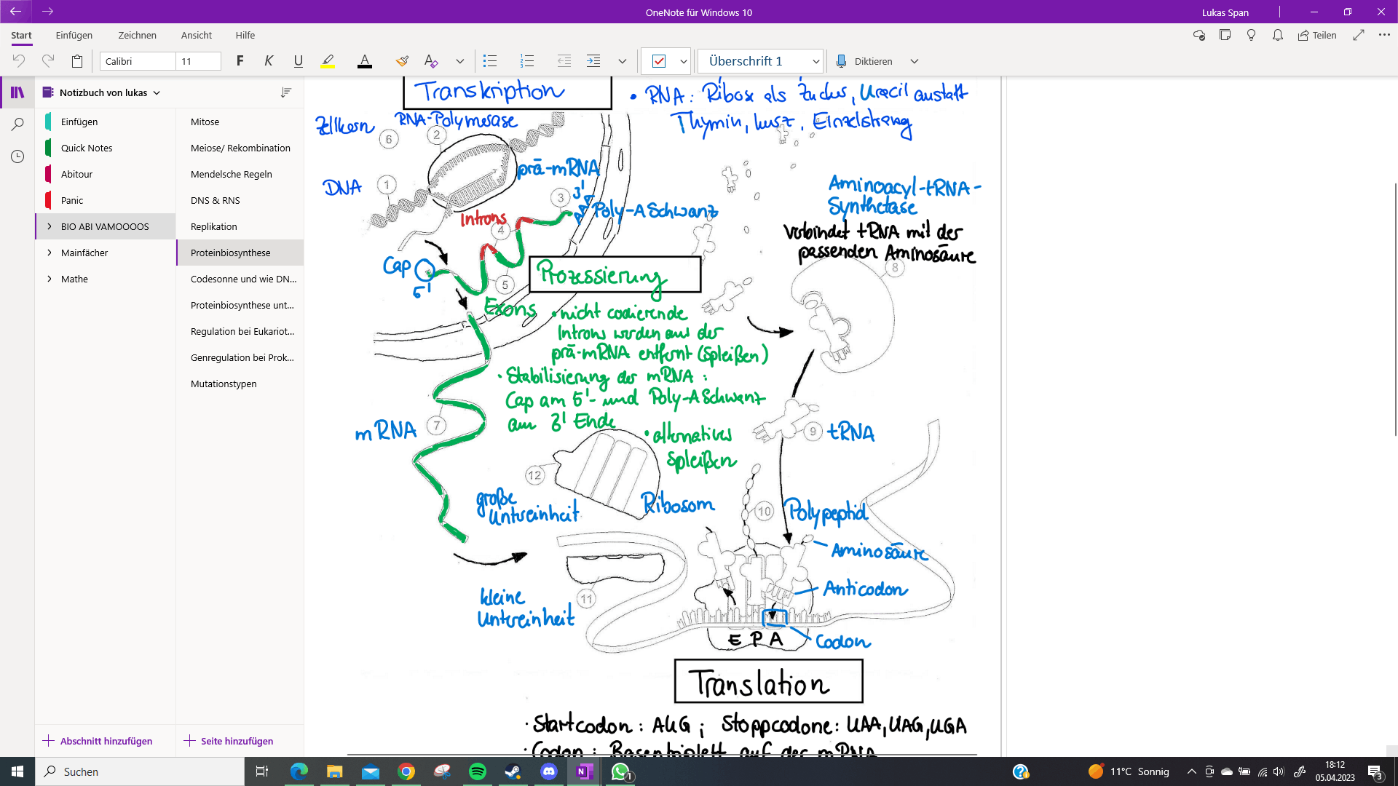The height and width of the screenshot is (786, 1398).
Task: Open the Start tab
Action: [21, 35]
